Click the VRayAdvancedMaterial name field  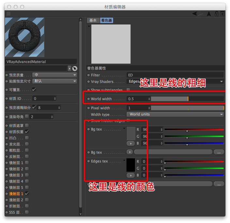pyautogui.click(x=41, y=62)
